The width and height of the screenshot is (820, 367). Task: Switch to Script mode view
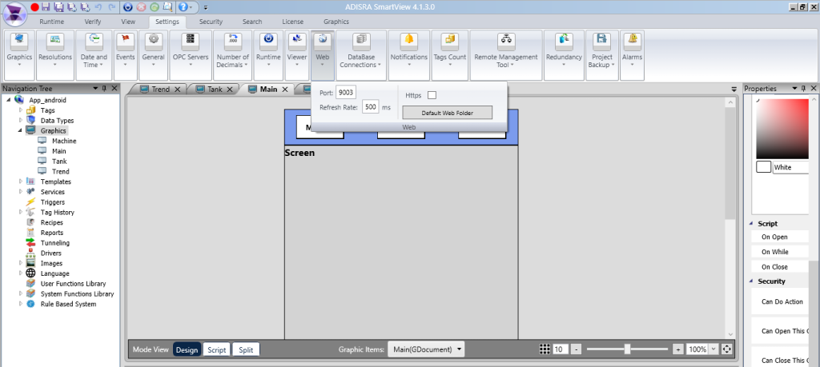pos(216,349)
